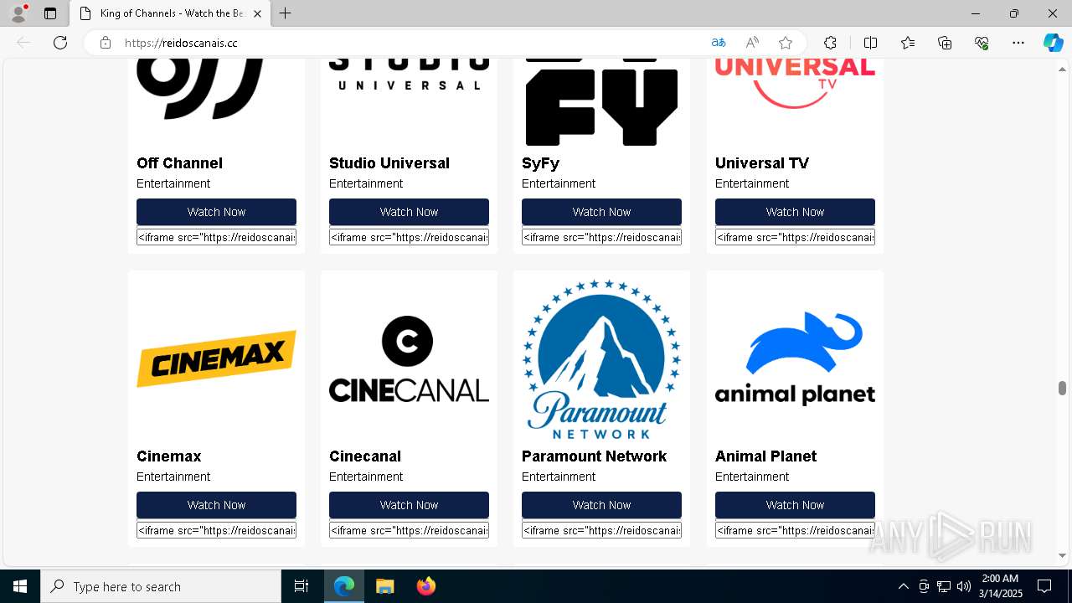Watch Now for Cinemax
1072x603 pixels.
(216, 505)
